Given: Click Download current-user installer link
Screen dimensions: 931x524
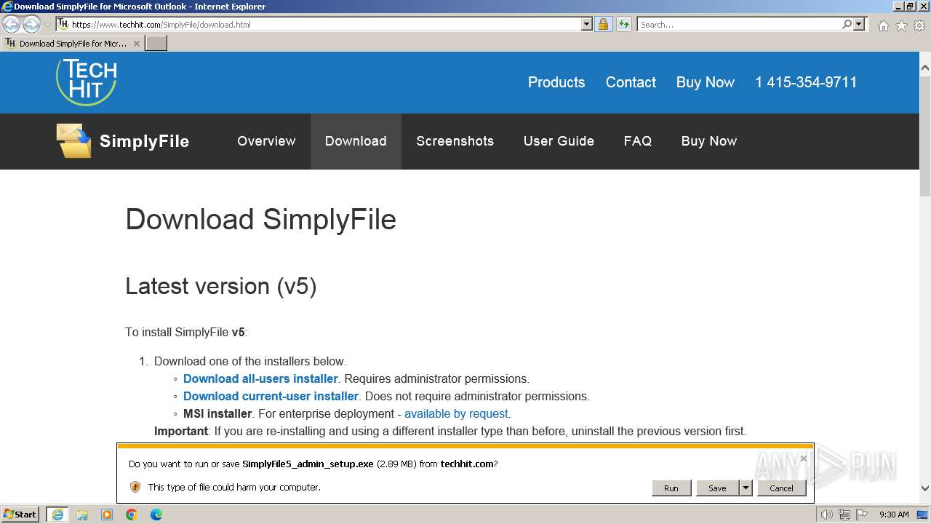Looking at the screenshot, I should point(271,396).
